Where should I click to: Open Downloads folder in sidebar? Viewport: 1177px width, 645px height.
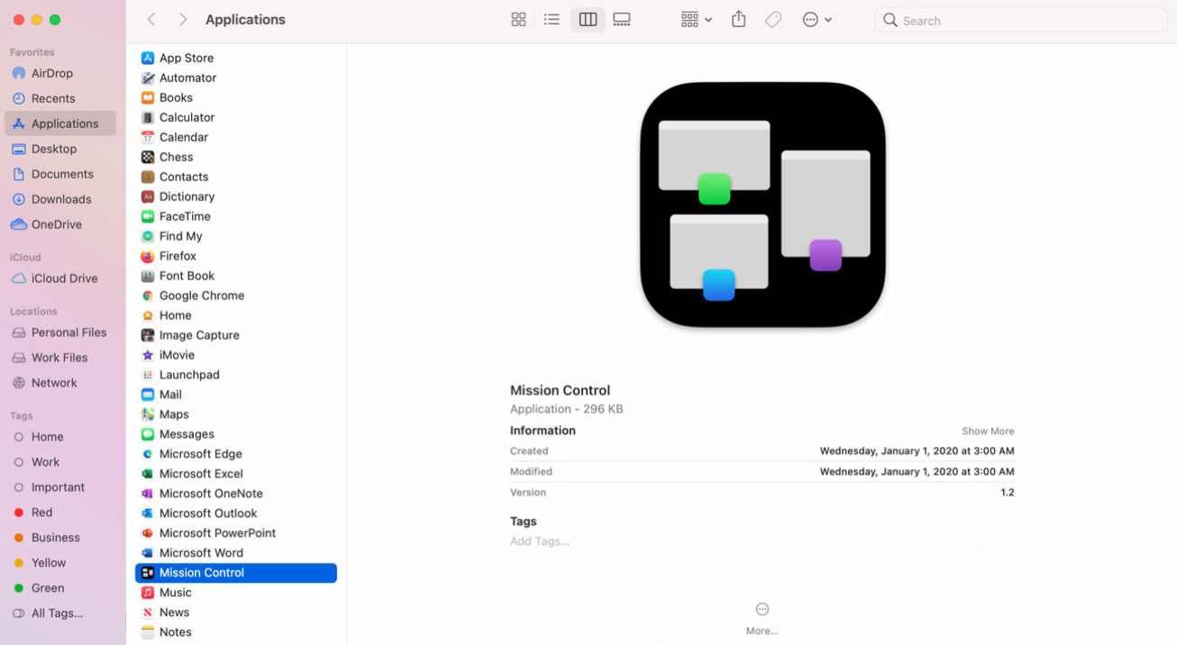[x=60, y=200]
